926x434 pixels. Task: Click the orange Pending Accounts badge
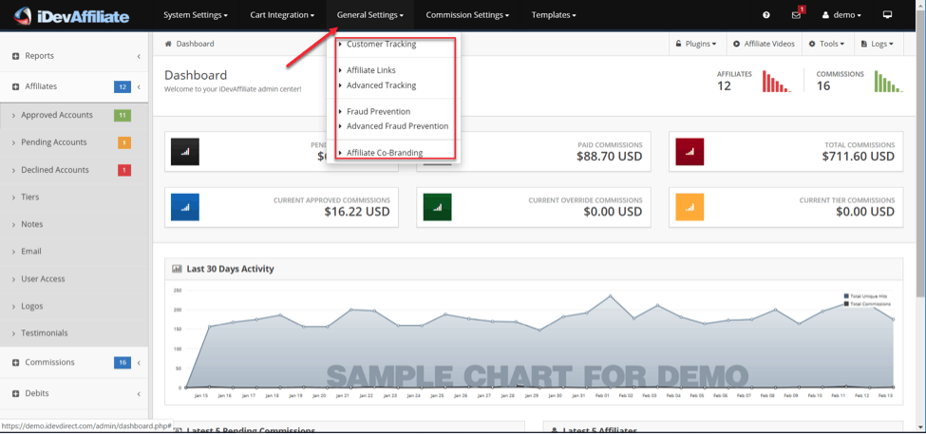pyautogui.click(x=124, y=142)
